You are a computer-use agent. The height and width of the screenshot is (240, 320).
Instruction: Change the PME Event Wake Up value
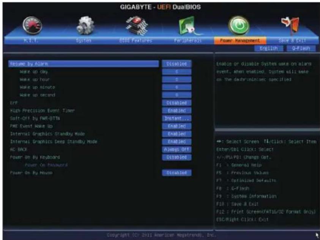pyautogui.click(x=177, y=126)
